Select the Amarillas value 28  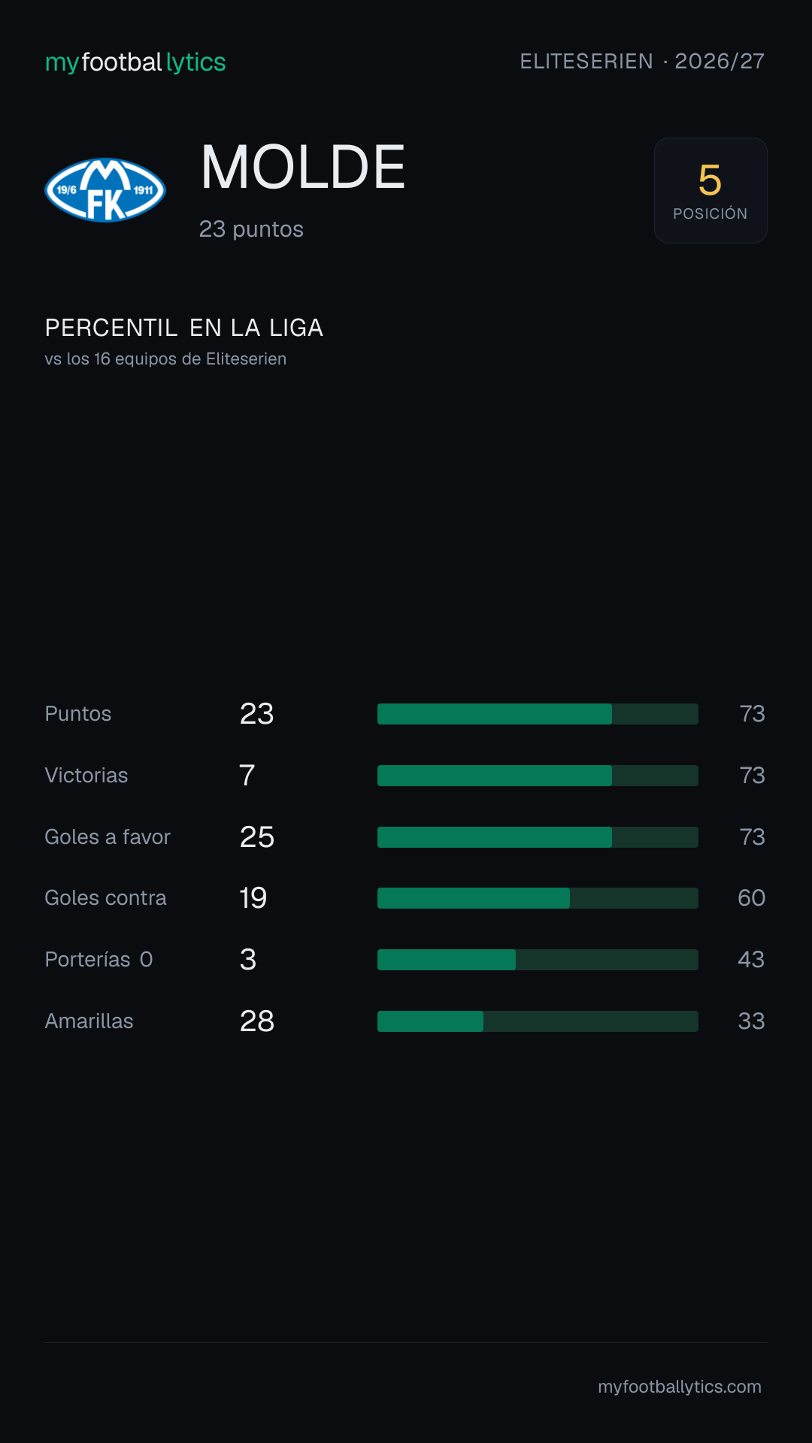click(257, 1021)
